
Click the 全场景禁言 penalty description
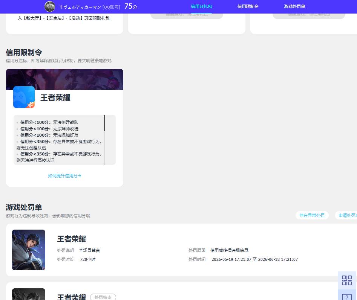pyautogui.click(x=89, y=250)
